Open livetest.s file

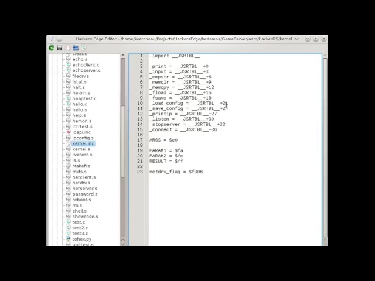pos(82,155)
